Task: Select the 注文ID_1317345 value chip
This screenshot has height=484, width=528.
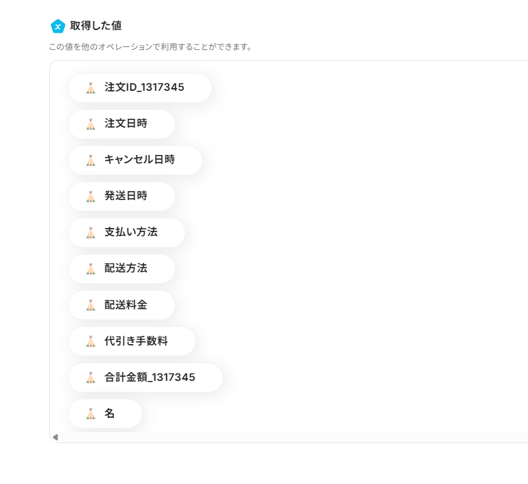Action: pyautogui.click(x=144, y=88)
